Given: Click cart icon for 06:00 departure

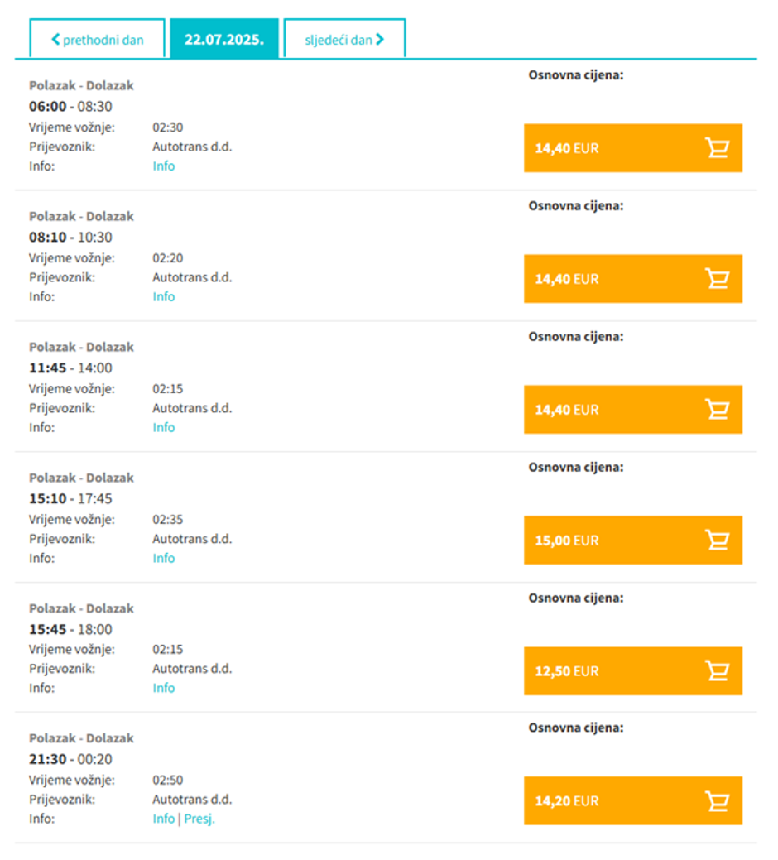Looking at the screenshot, I should pyautogui.click(x=717, y=148).
